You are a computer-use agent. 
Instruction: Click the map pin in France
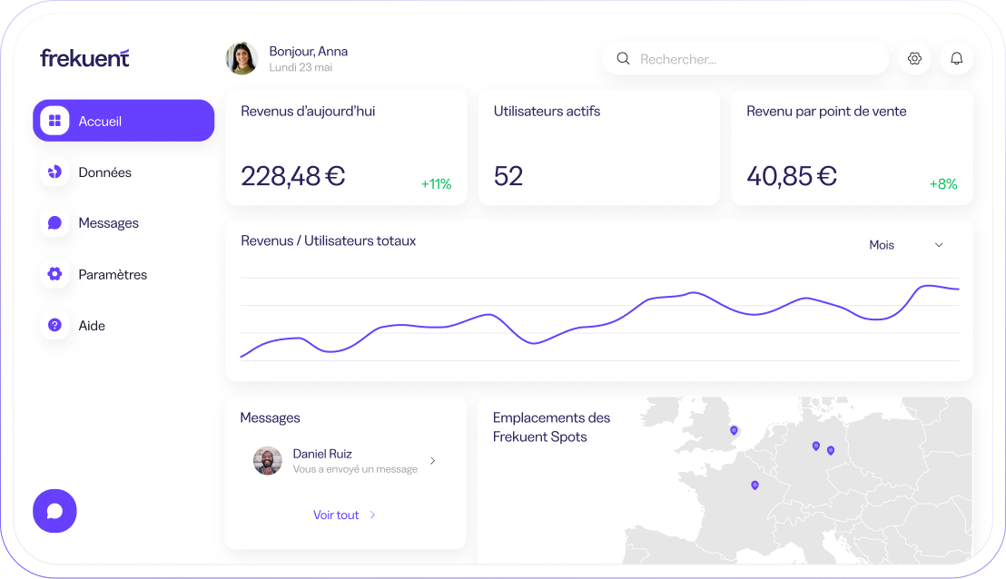coord(754,486)
